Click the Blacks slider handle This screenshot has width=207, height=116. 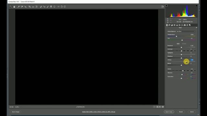181,65
